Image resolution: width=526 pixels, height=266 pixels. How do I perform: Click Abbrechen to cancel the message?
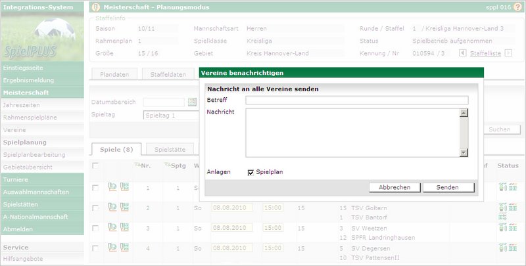point(394,187)
